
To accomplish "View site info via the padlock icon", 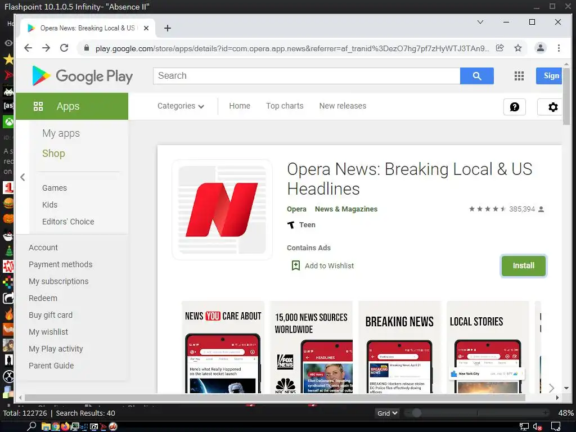I will (x=86, y=48).
